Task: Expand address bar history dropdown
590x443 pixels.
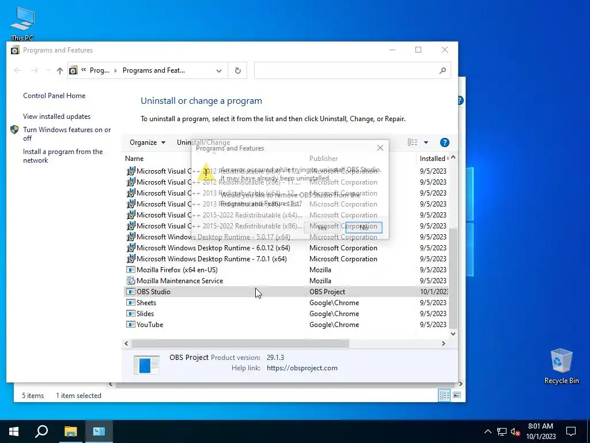Action: 218,70
